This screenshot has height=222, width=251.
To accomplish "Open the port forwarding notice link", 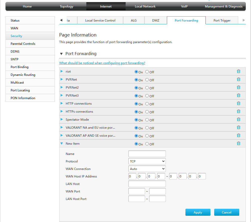I will 102,63.
